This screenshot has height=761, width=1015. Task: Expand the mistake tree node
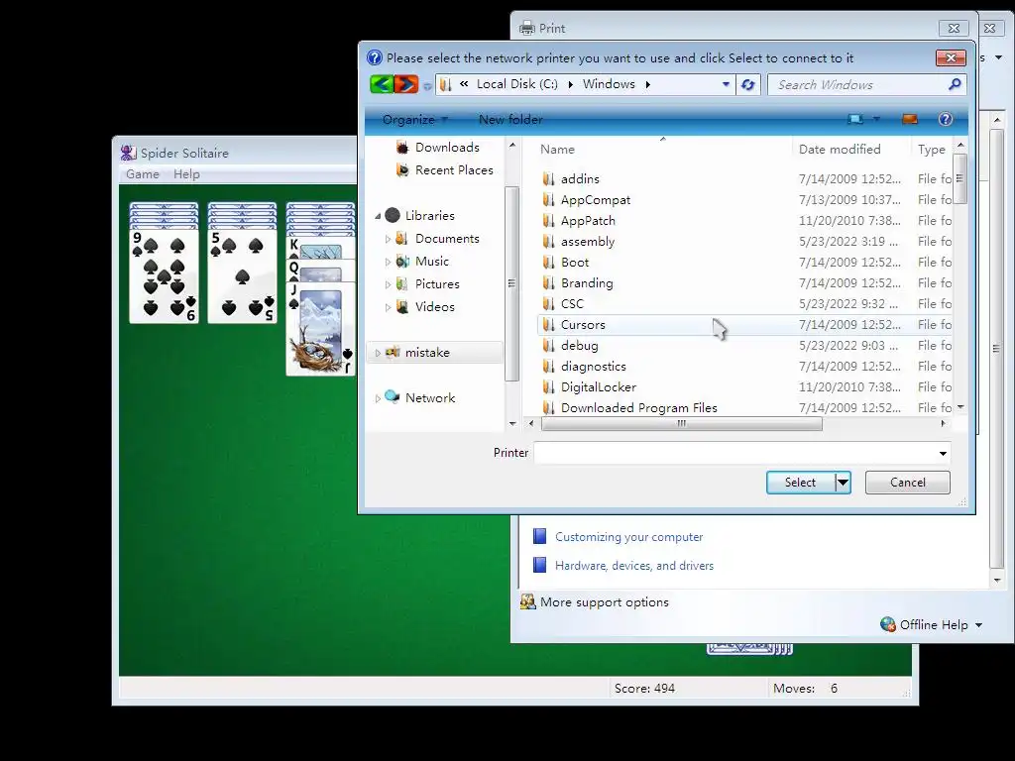click(378, 353)
